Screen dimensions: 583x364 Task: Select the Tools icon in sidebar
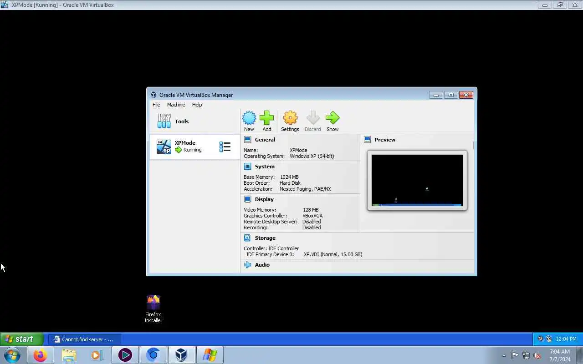click(164, 121)
